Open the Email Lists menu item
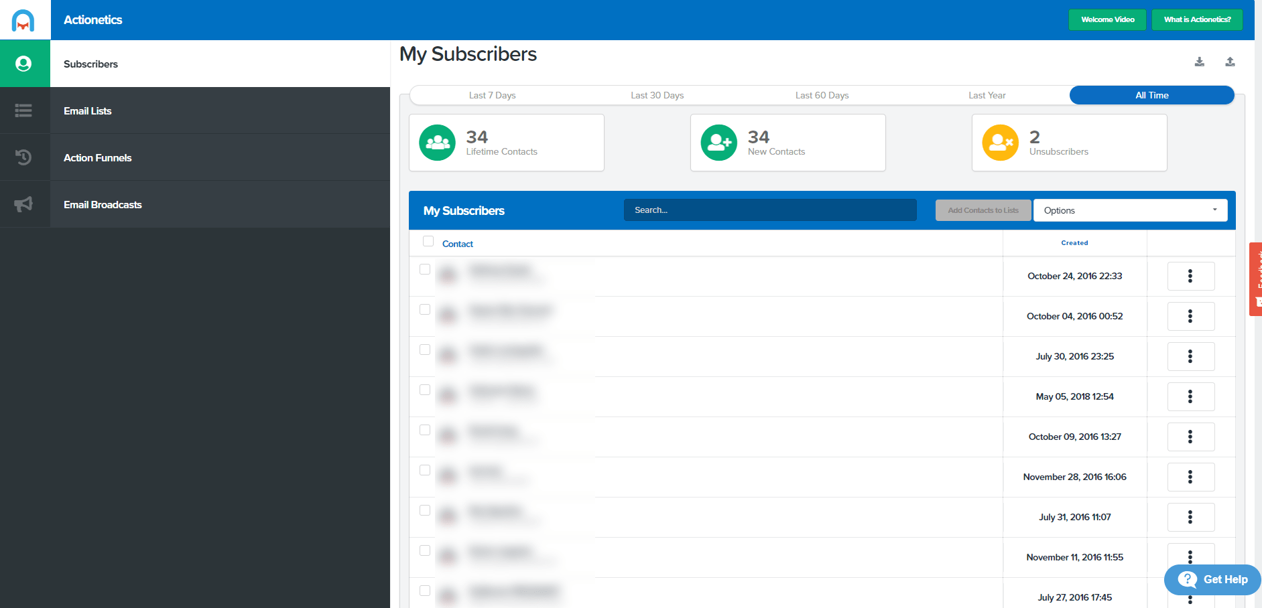This screenshot has height=608, width=1262. click(x=220, y=110)
